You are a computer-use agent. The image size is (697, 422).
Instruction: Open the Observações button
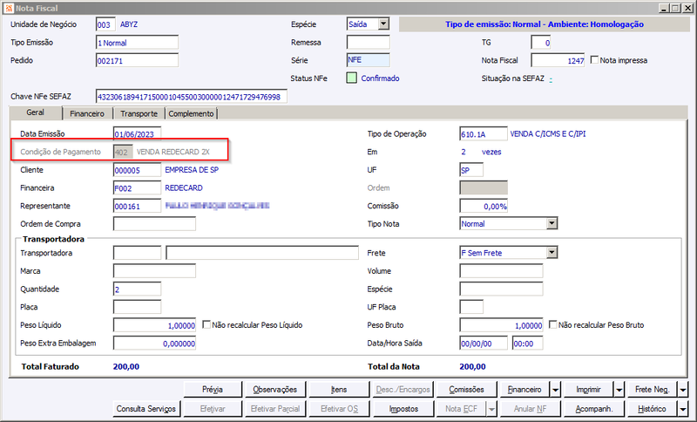(x=274, y=390)
